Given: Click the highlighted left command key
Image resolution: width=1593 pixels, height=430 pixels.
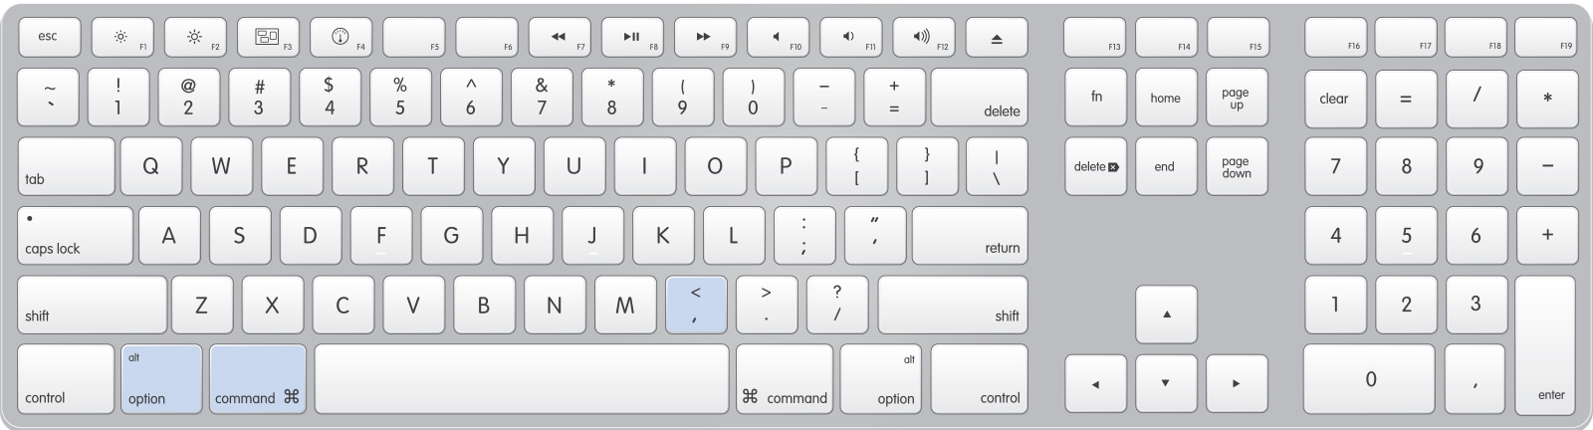Looking at the screenshot, I should pyautogui.click(x=258, y=378).
